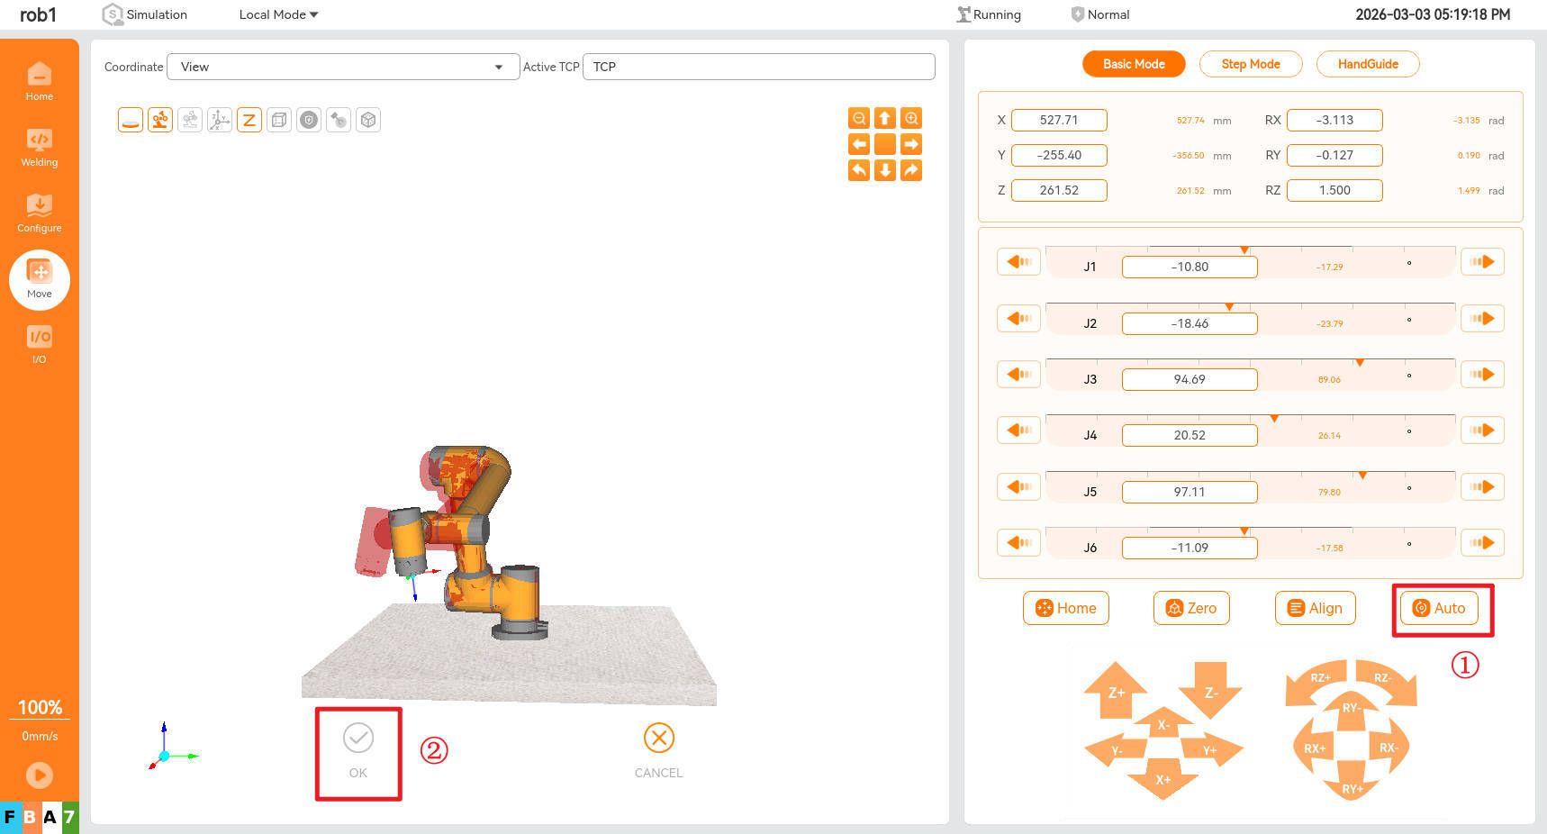Open the Active TCP selector
Image resolution: width=1547 pixels, height=834 pixels.
[758, 67]
